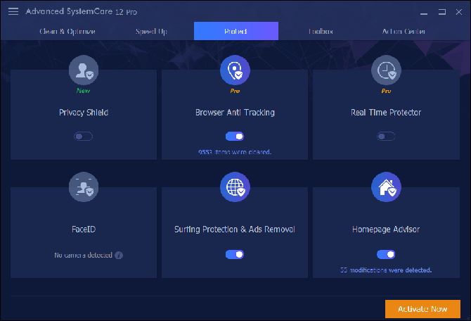The width and height of the screenshot is (471, 321).
Task: Maximize the Advanced SystemCare window
Action: (x=441, y=12)
